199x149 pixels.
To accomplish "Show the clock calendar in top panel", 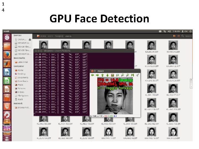I will 176,31.
